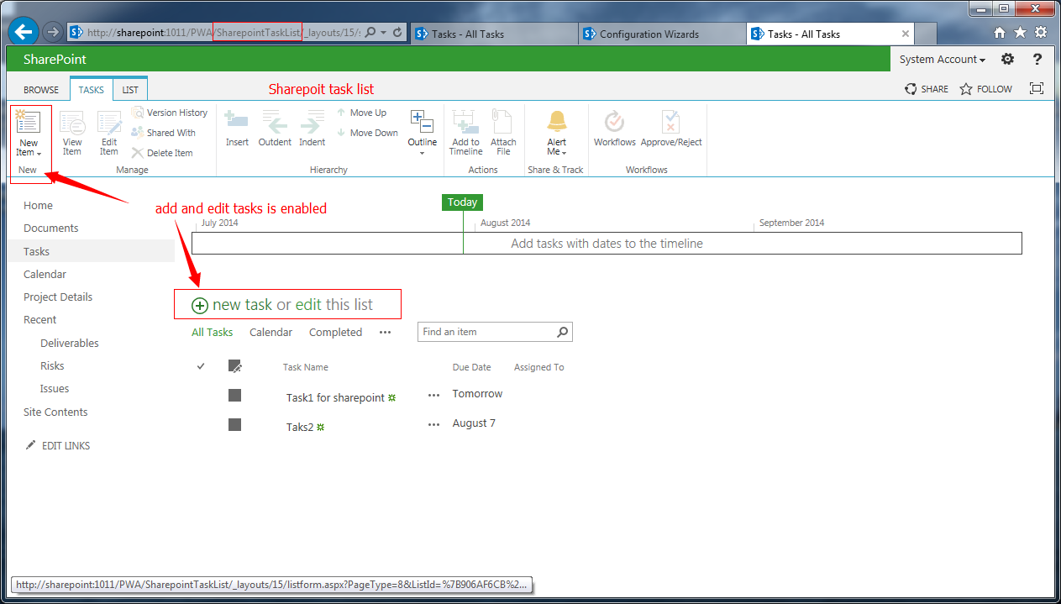Expand the New Item dropdown arrow
The height and width of the screenshot is (604, 1061).
click(x=39, y=154)
